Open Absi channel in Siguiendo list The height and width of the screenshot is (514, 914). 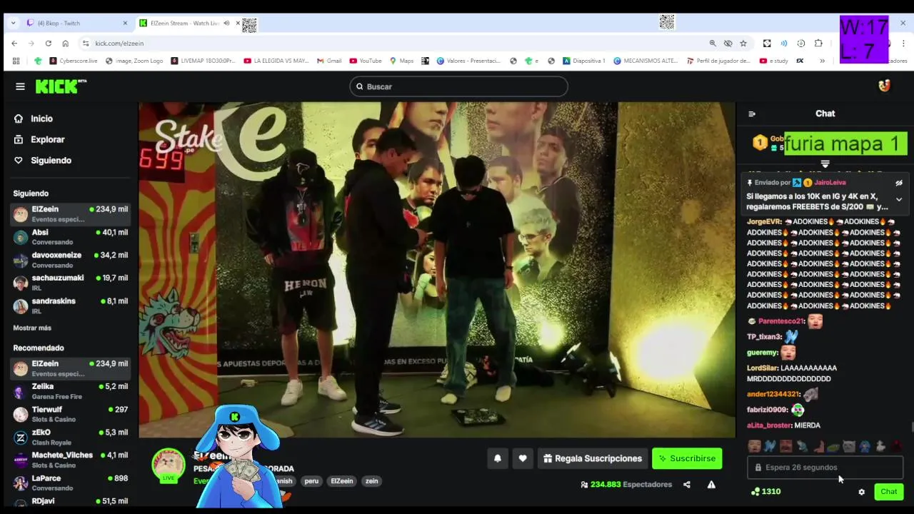70,237
